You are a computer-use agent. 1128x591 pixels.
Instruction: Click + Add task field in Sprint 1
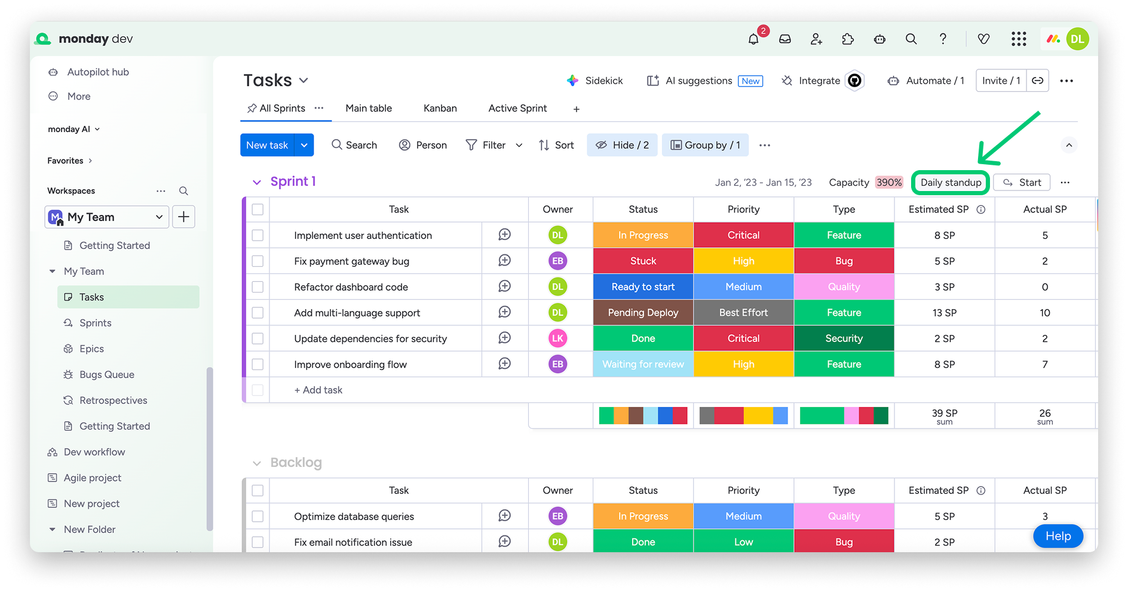point(318,390)
